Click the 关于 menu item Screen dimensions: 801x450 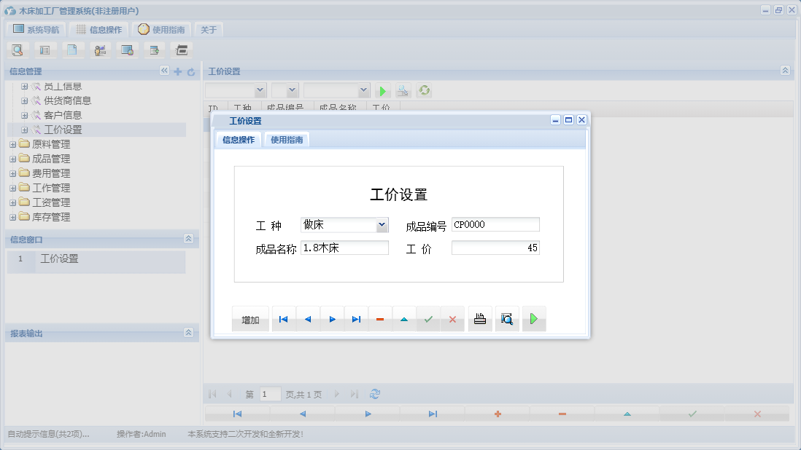[x=207, y=29]
